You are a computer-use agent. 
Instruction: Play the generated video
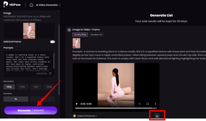click(x=77, y=104)
